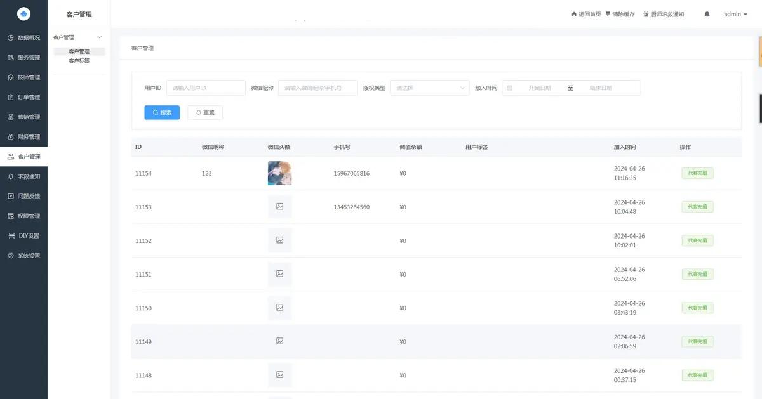This screenshot has height=399, width=762.
Task: Open 数据概况 in the sidebar
Action: (x=23, y=37)
